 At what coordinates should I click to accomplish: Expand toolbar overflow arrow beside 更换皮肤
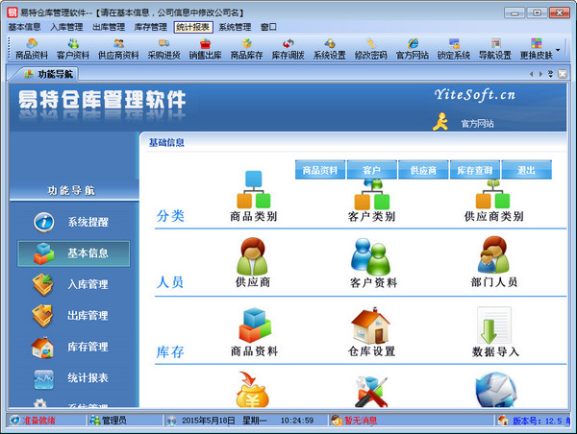point(559,49)
